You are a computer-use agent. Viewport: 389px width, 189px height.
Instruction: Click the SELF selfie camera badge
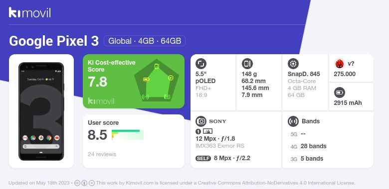(203, 158)
